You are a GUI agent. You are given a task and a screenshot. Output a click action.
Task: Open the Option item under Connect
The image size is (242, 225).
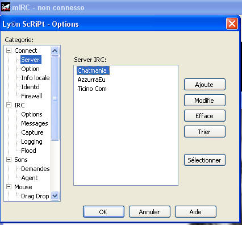pos(30,69)
